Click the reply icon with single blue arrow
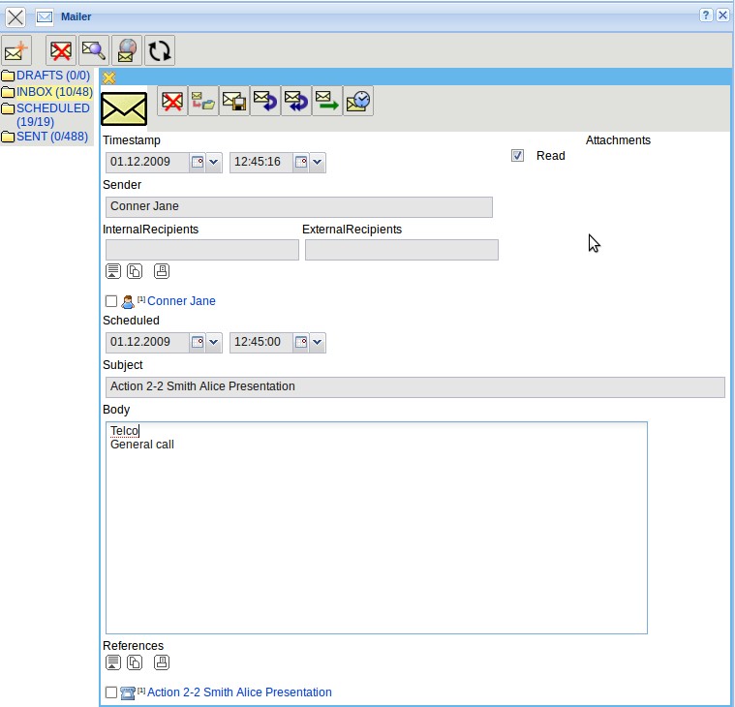The image size is (735, 707). click(264, 102)
